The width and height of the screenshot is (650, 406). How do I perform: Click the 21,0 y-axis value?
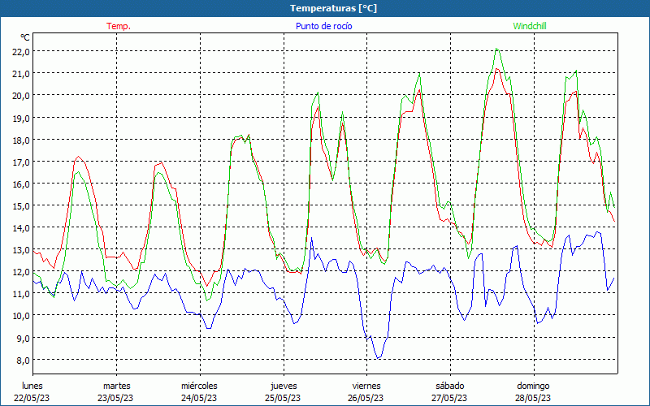point(21,74)
